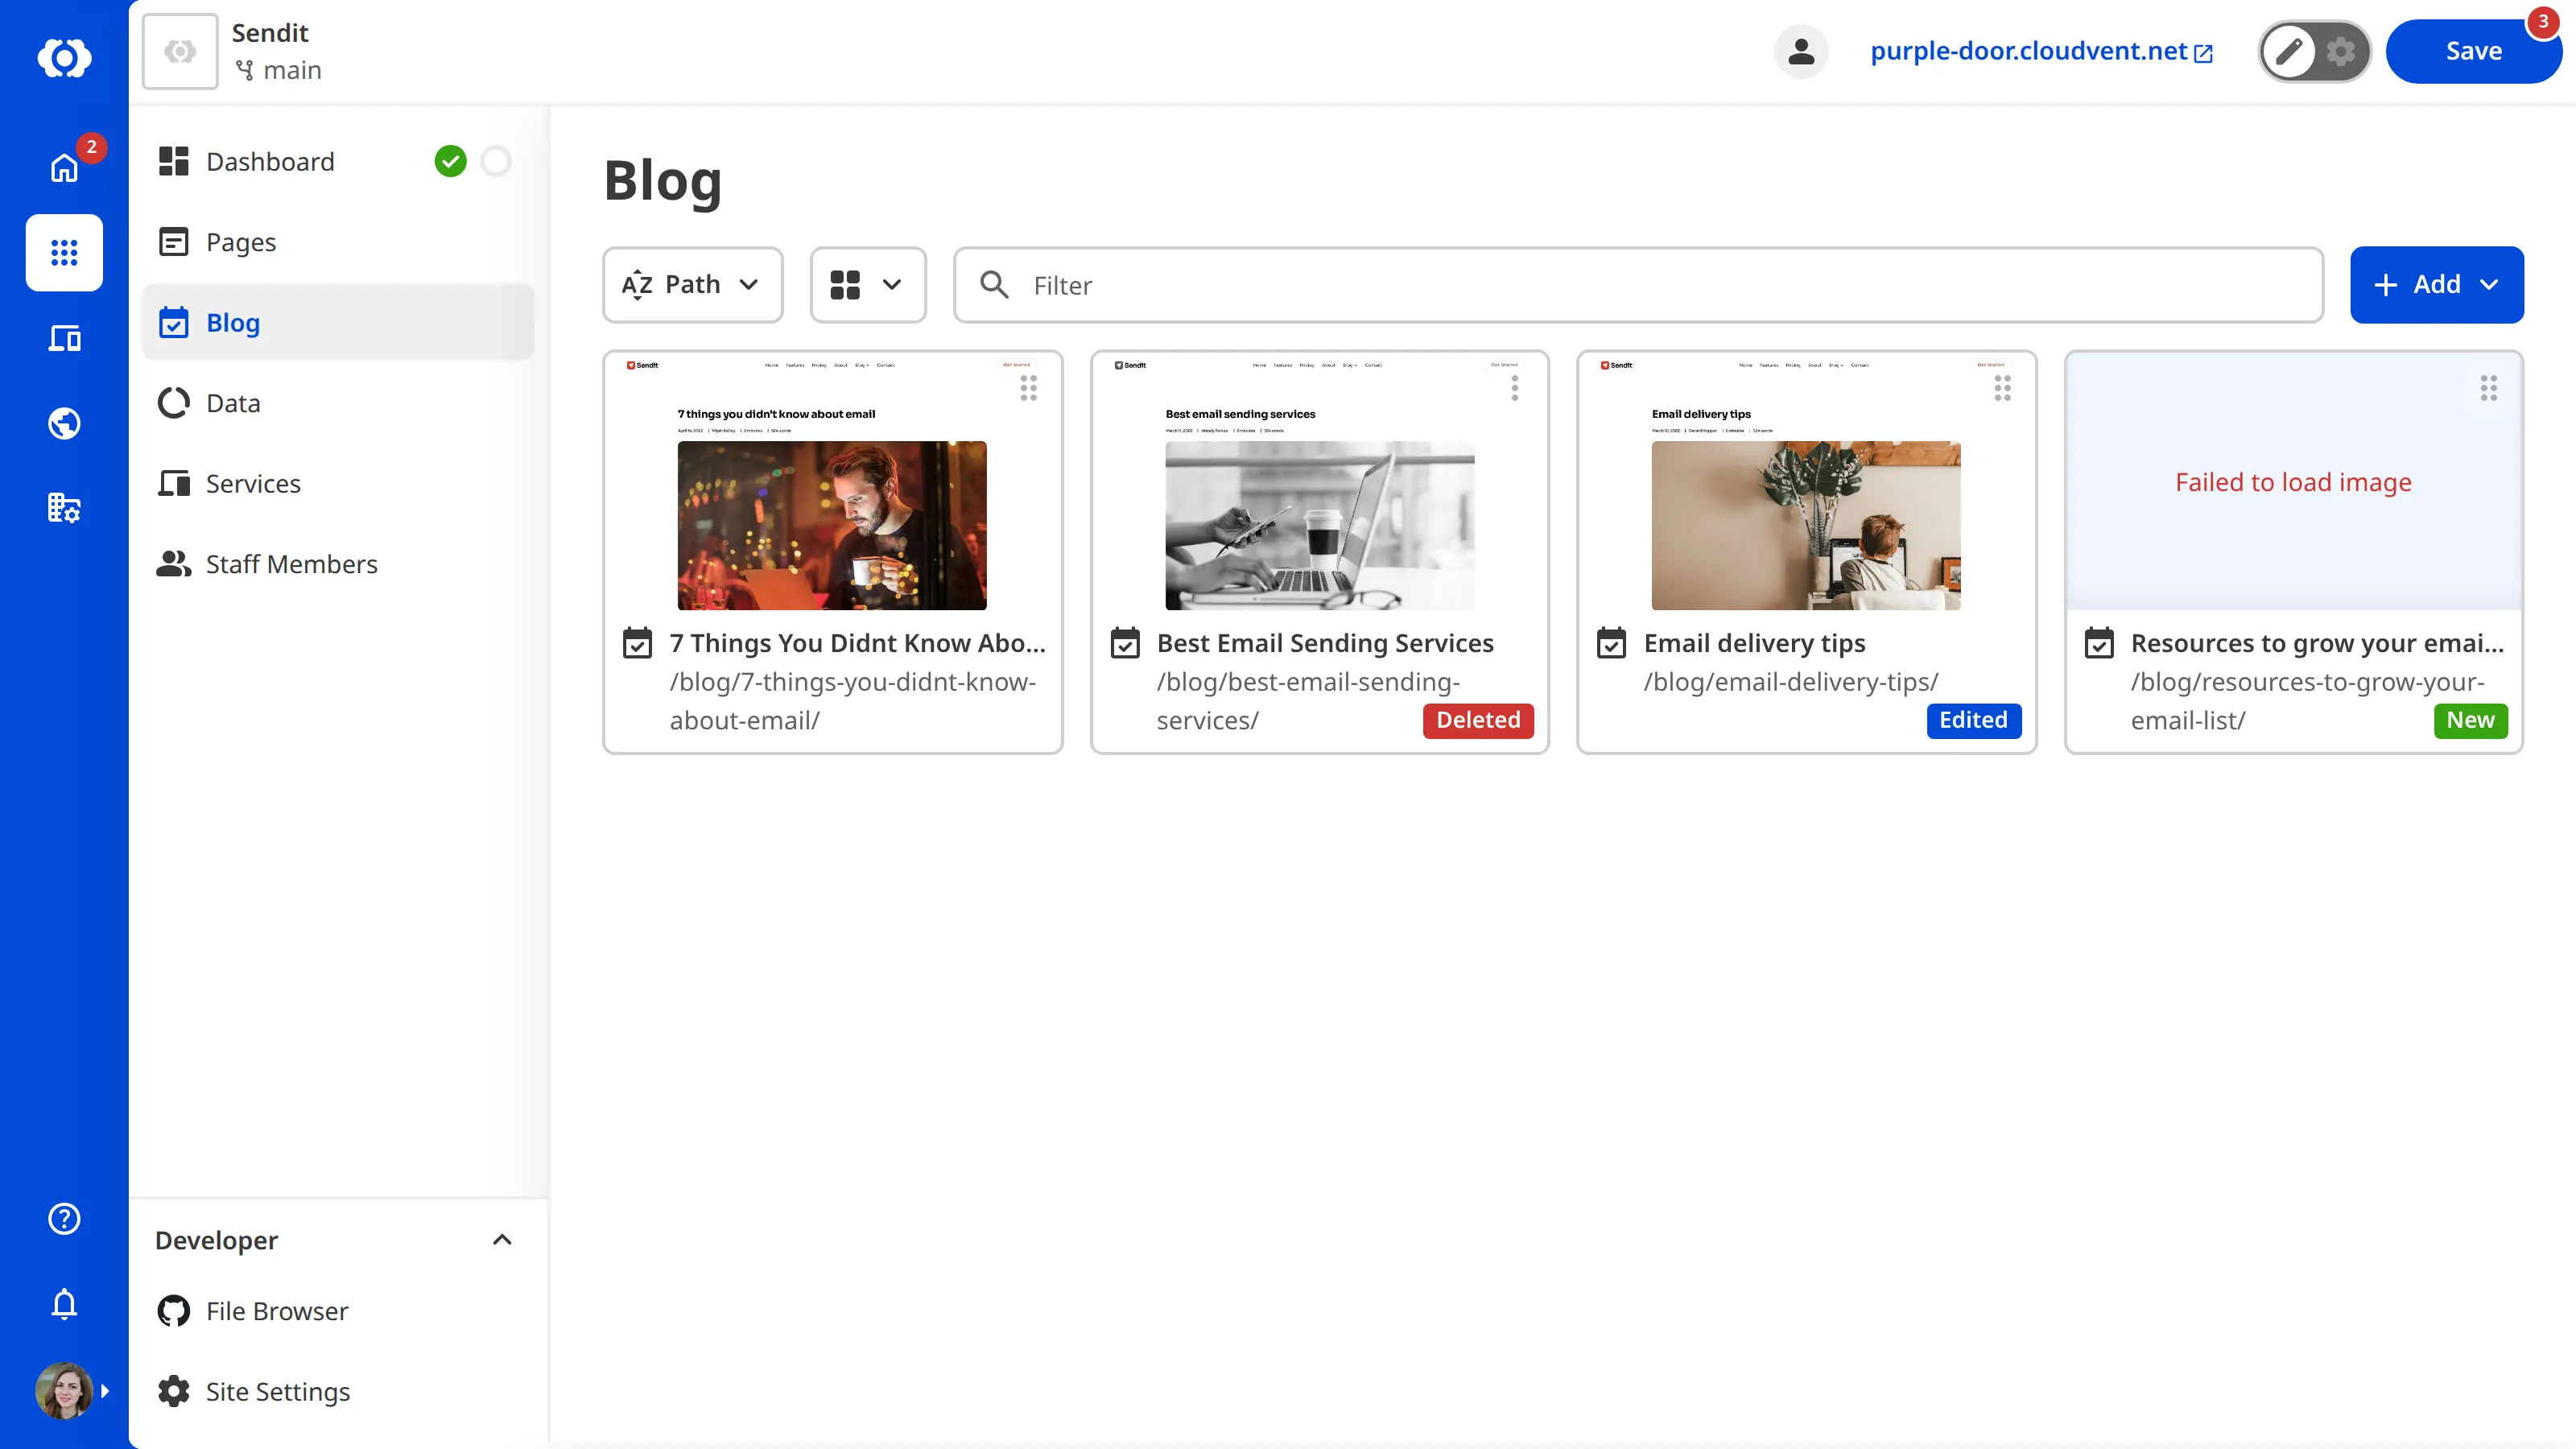Open the Add dropdown button
This screenshot has width=2576, height=1449.
(x=2437, y=285)
